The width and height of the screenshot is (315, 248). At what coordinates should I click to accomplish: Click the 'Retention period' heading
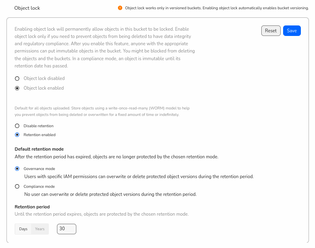click(x=32, y=207)
